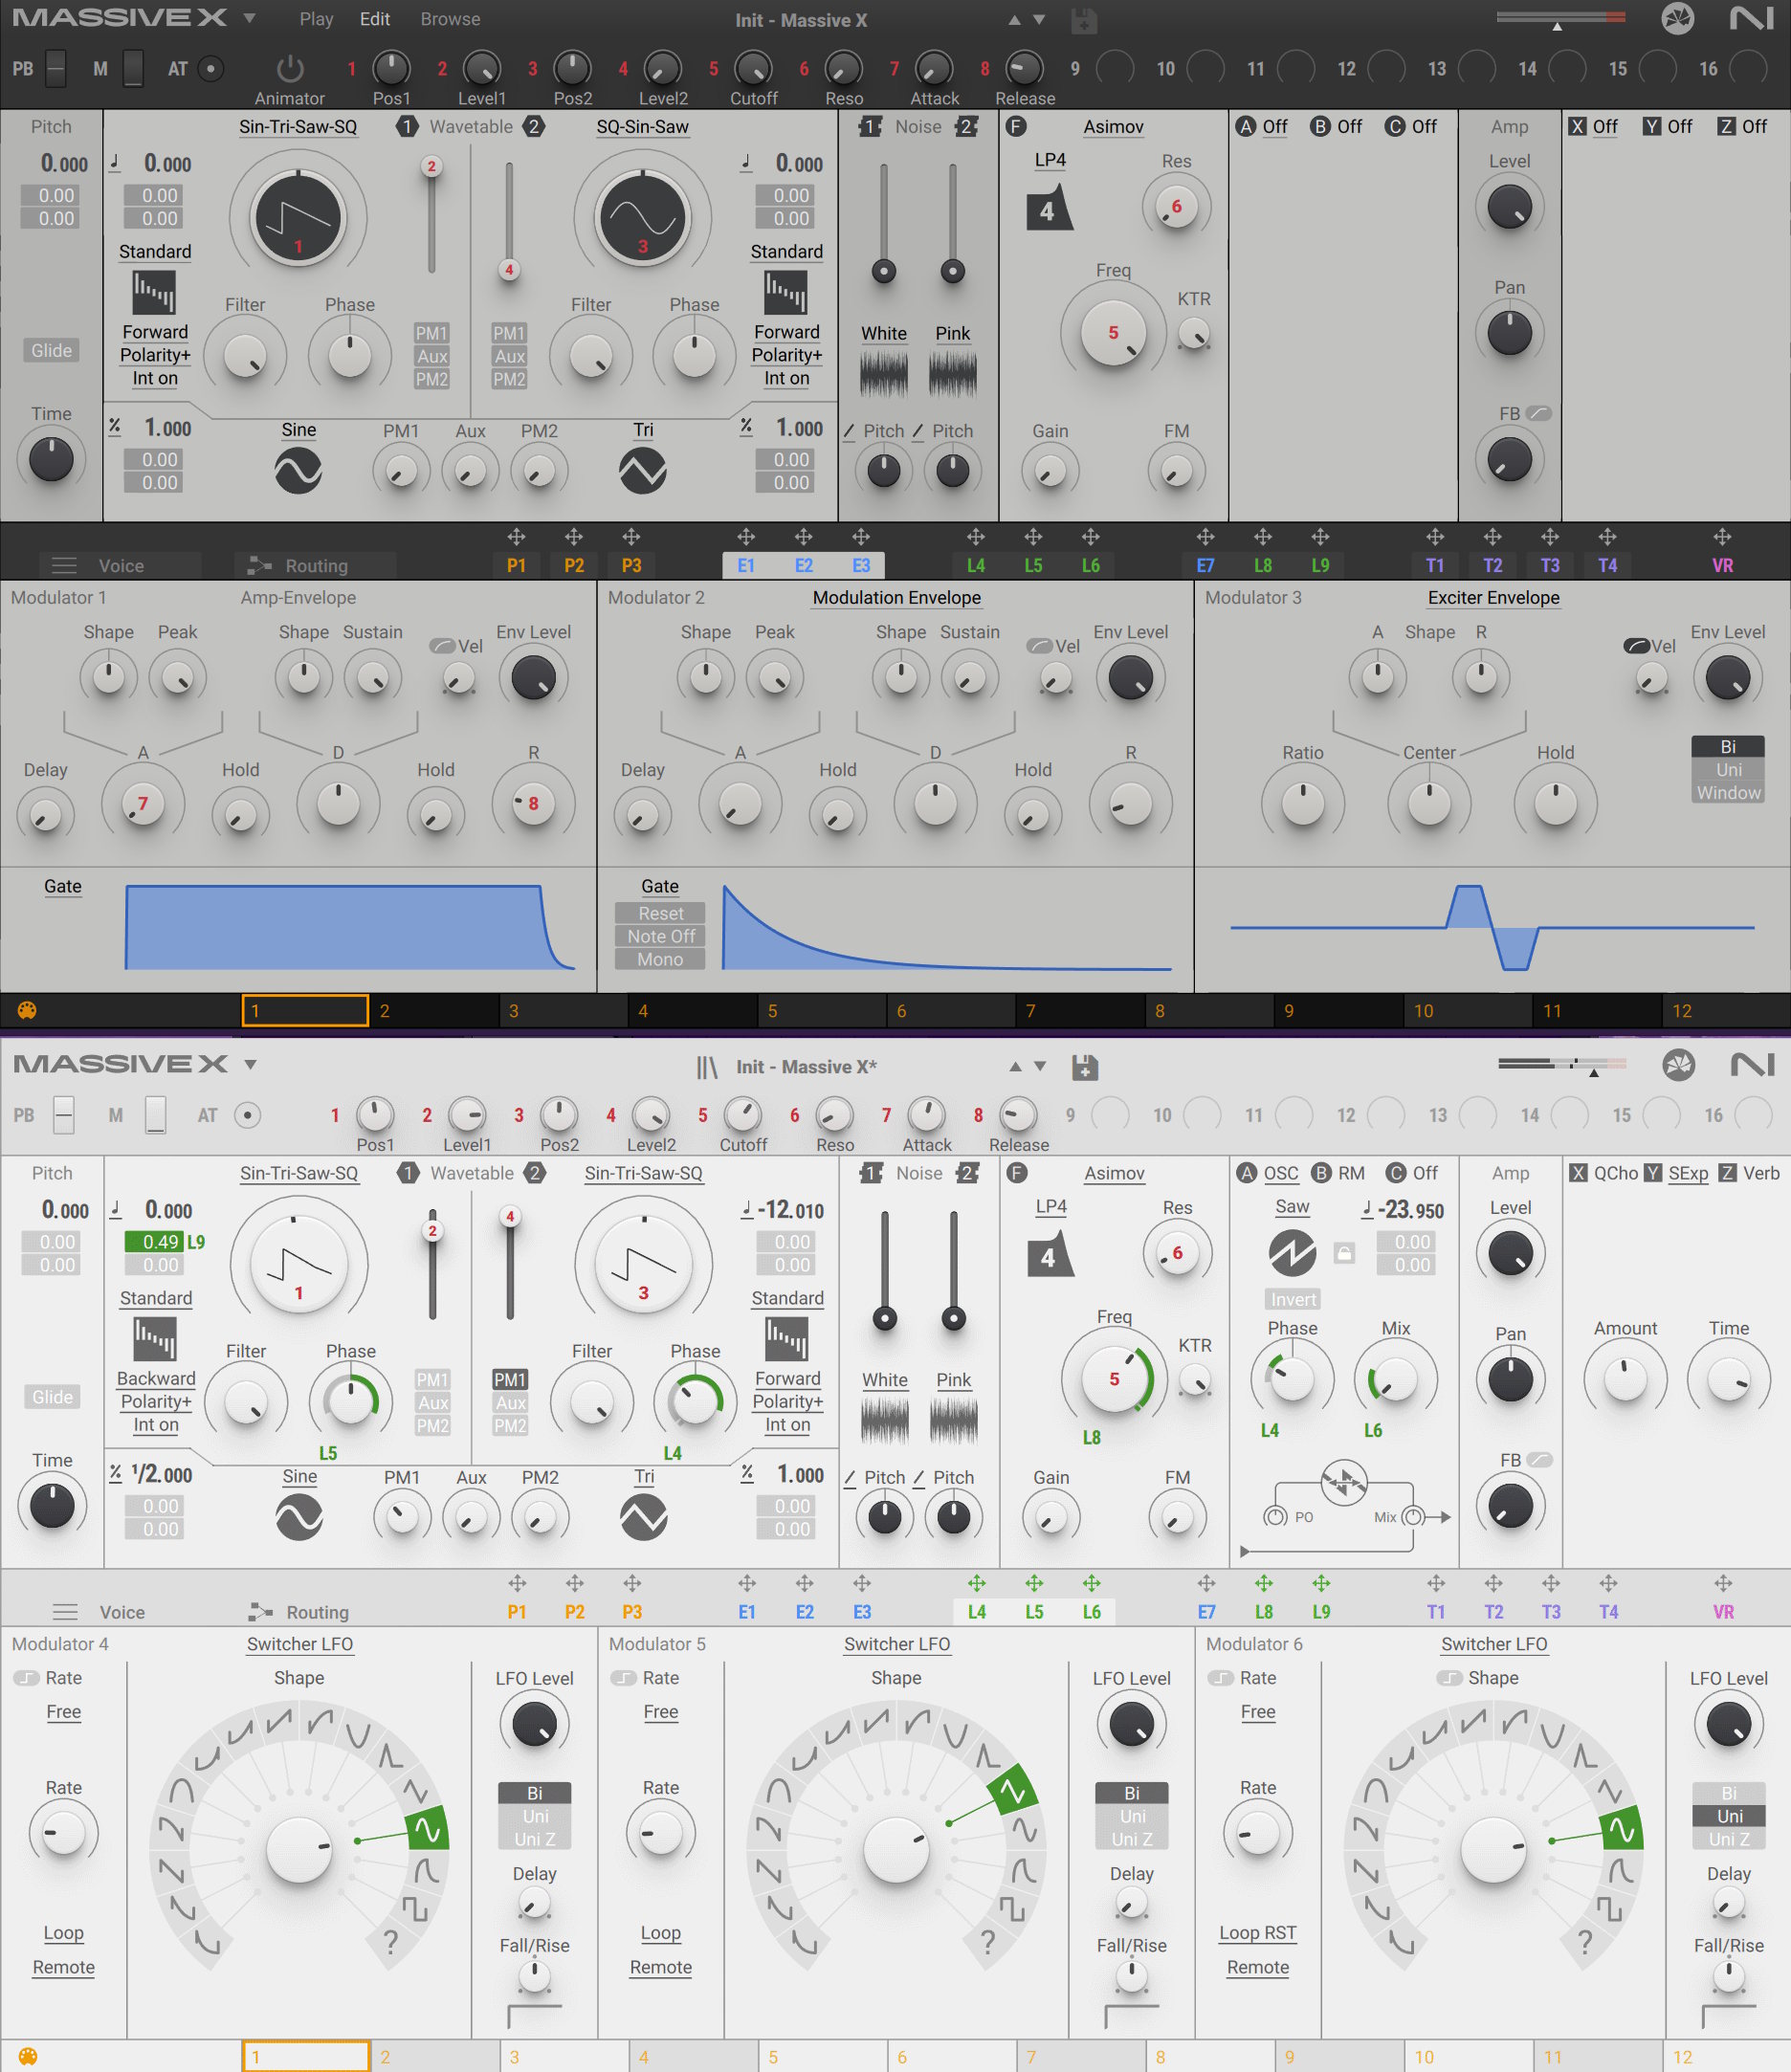The height and width of the screenshot is (2072, 1791).
Task: Click the Saw waveform icon in the light window
Action: pos(1292,1253)
